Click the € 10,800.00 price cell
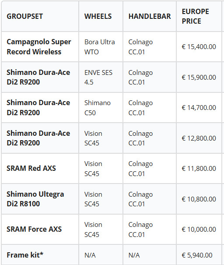224x265 pixels. pos(199,199)
